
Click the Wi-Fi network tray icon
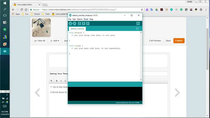pyautogui.click(x=7, y=99)
